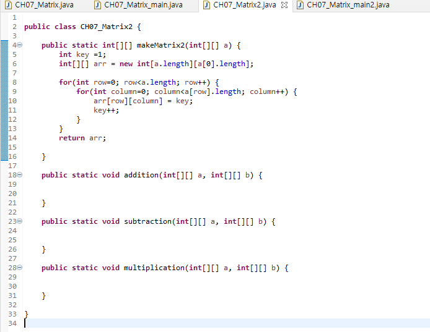Collapse the makeMatrix2 method at line 4
Viewport: 430px width, 332px height.
(20, 45)
